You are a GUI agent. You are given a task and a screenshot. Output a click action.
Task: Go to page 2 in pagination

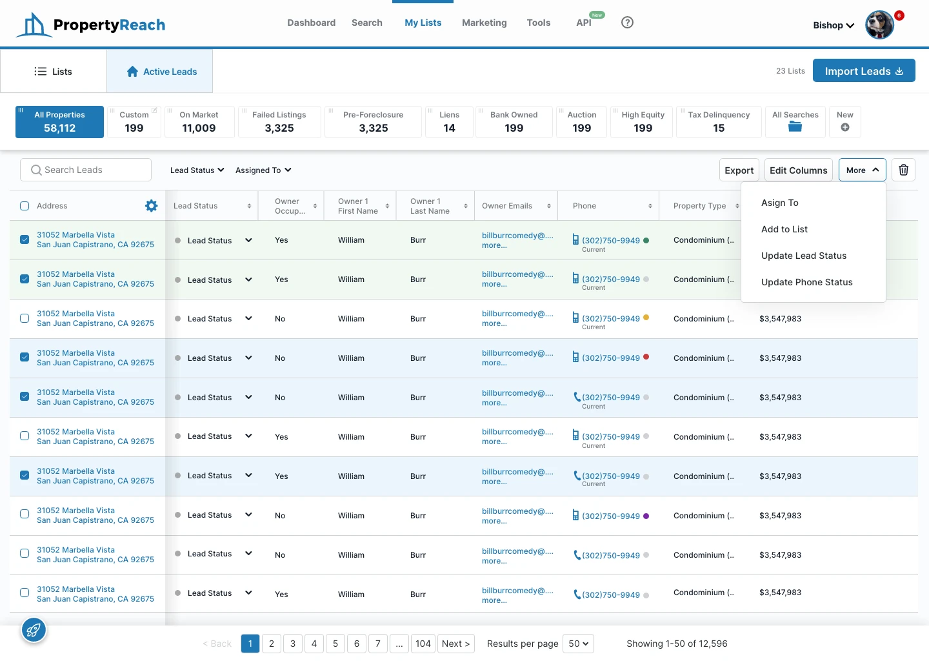pos(272,644)
